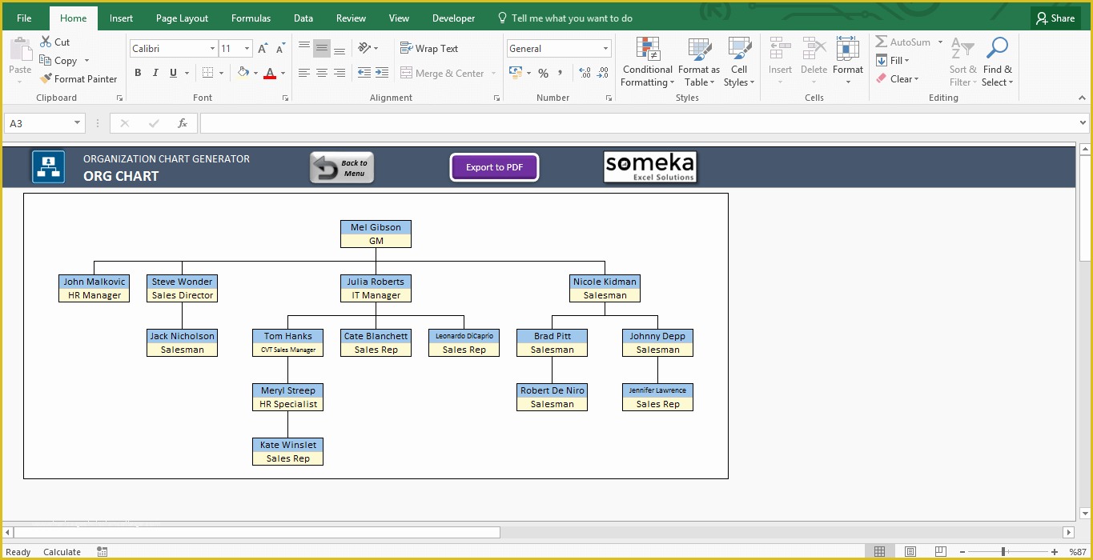Click the Cut scissors icon
1093x560 pixels.
(45, 42)
